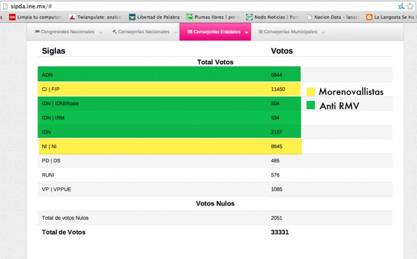Image resolution: width=417 pixels, height=259 pixels.
Task: Select the PD | DS row label
Action: [x=51, y=161]
